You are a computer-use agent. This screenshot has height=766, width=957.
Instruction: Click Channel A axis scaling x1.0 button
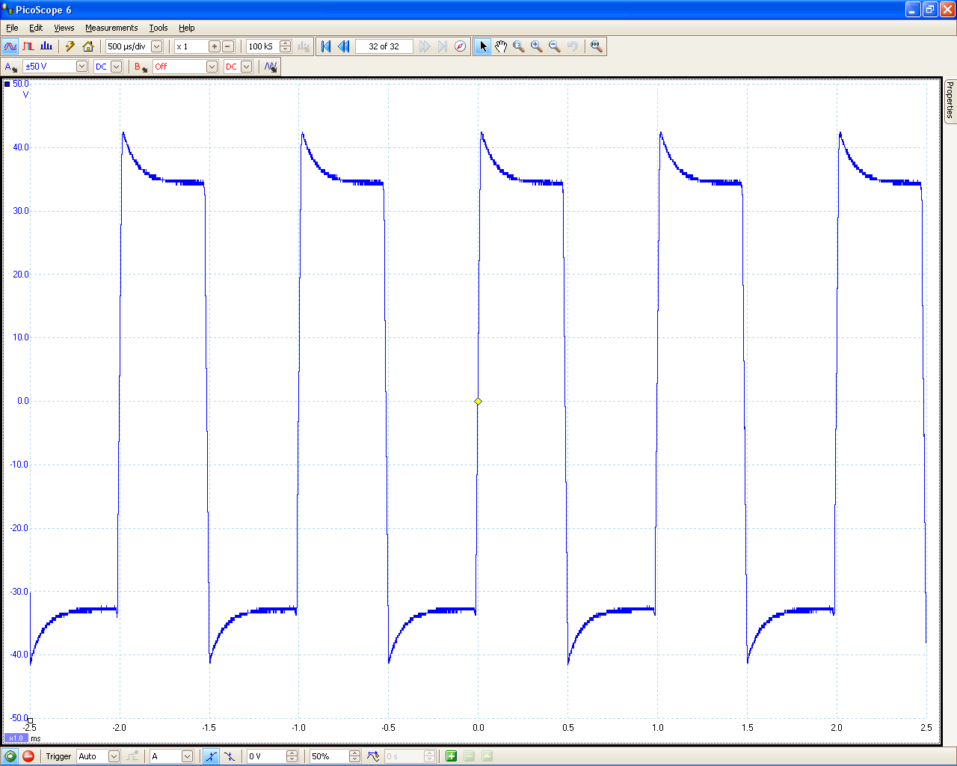tap(16, 738)
